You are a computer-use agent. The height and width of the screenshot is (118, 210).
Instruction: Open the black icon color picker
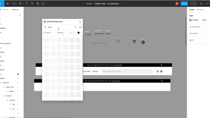point(79,33)
